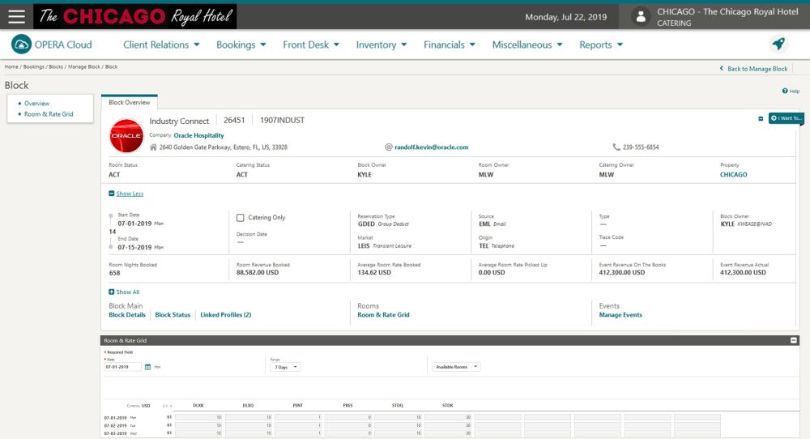Image resolution: width=810 pixels, height=439 pixels.
Task: Collapse the Room & Rate Grid panel
Action: 794,340
